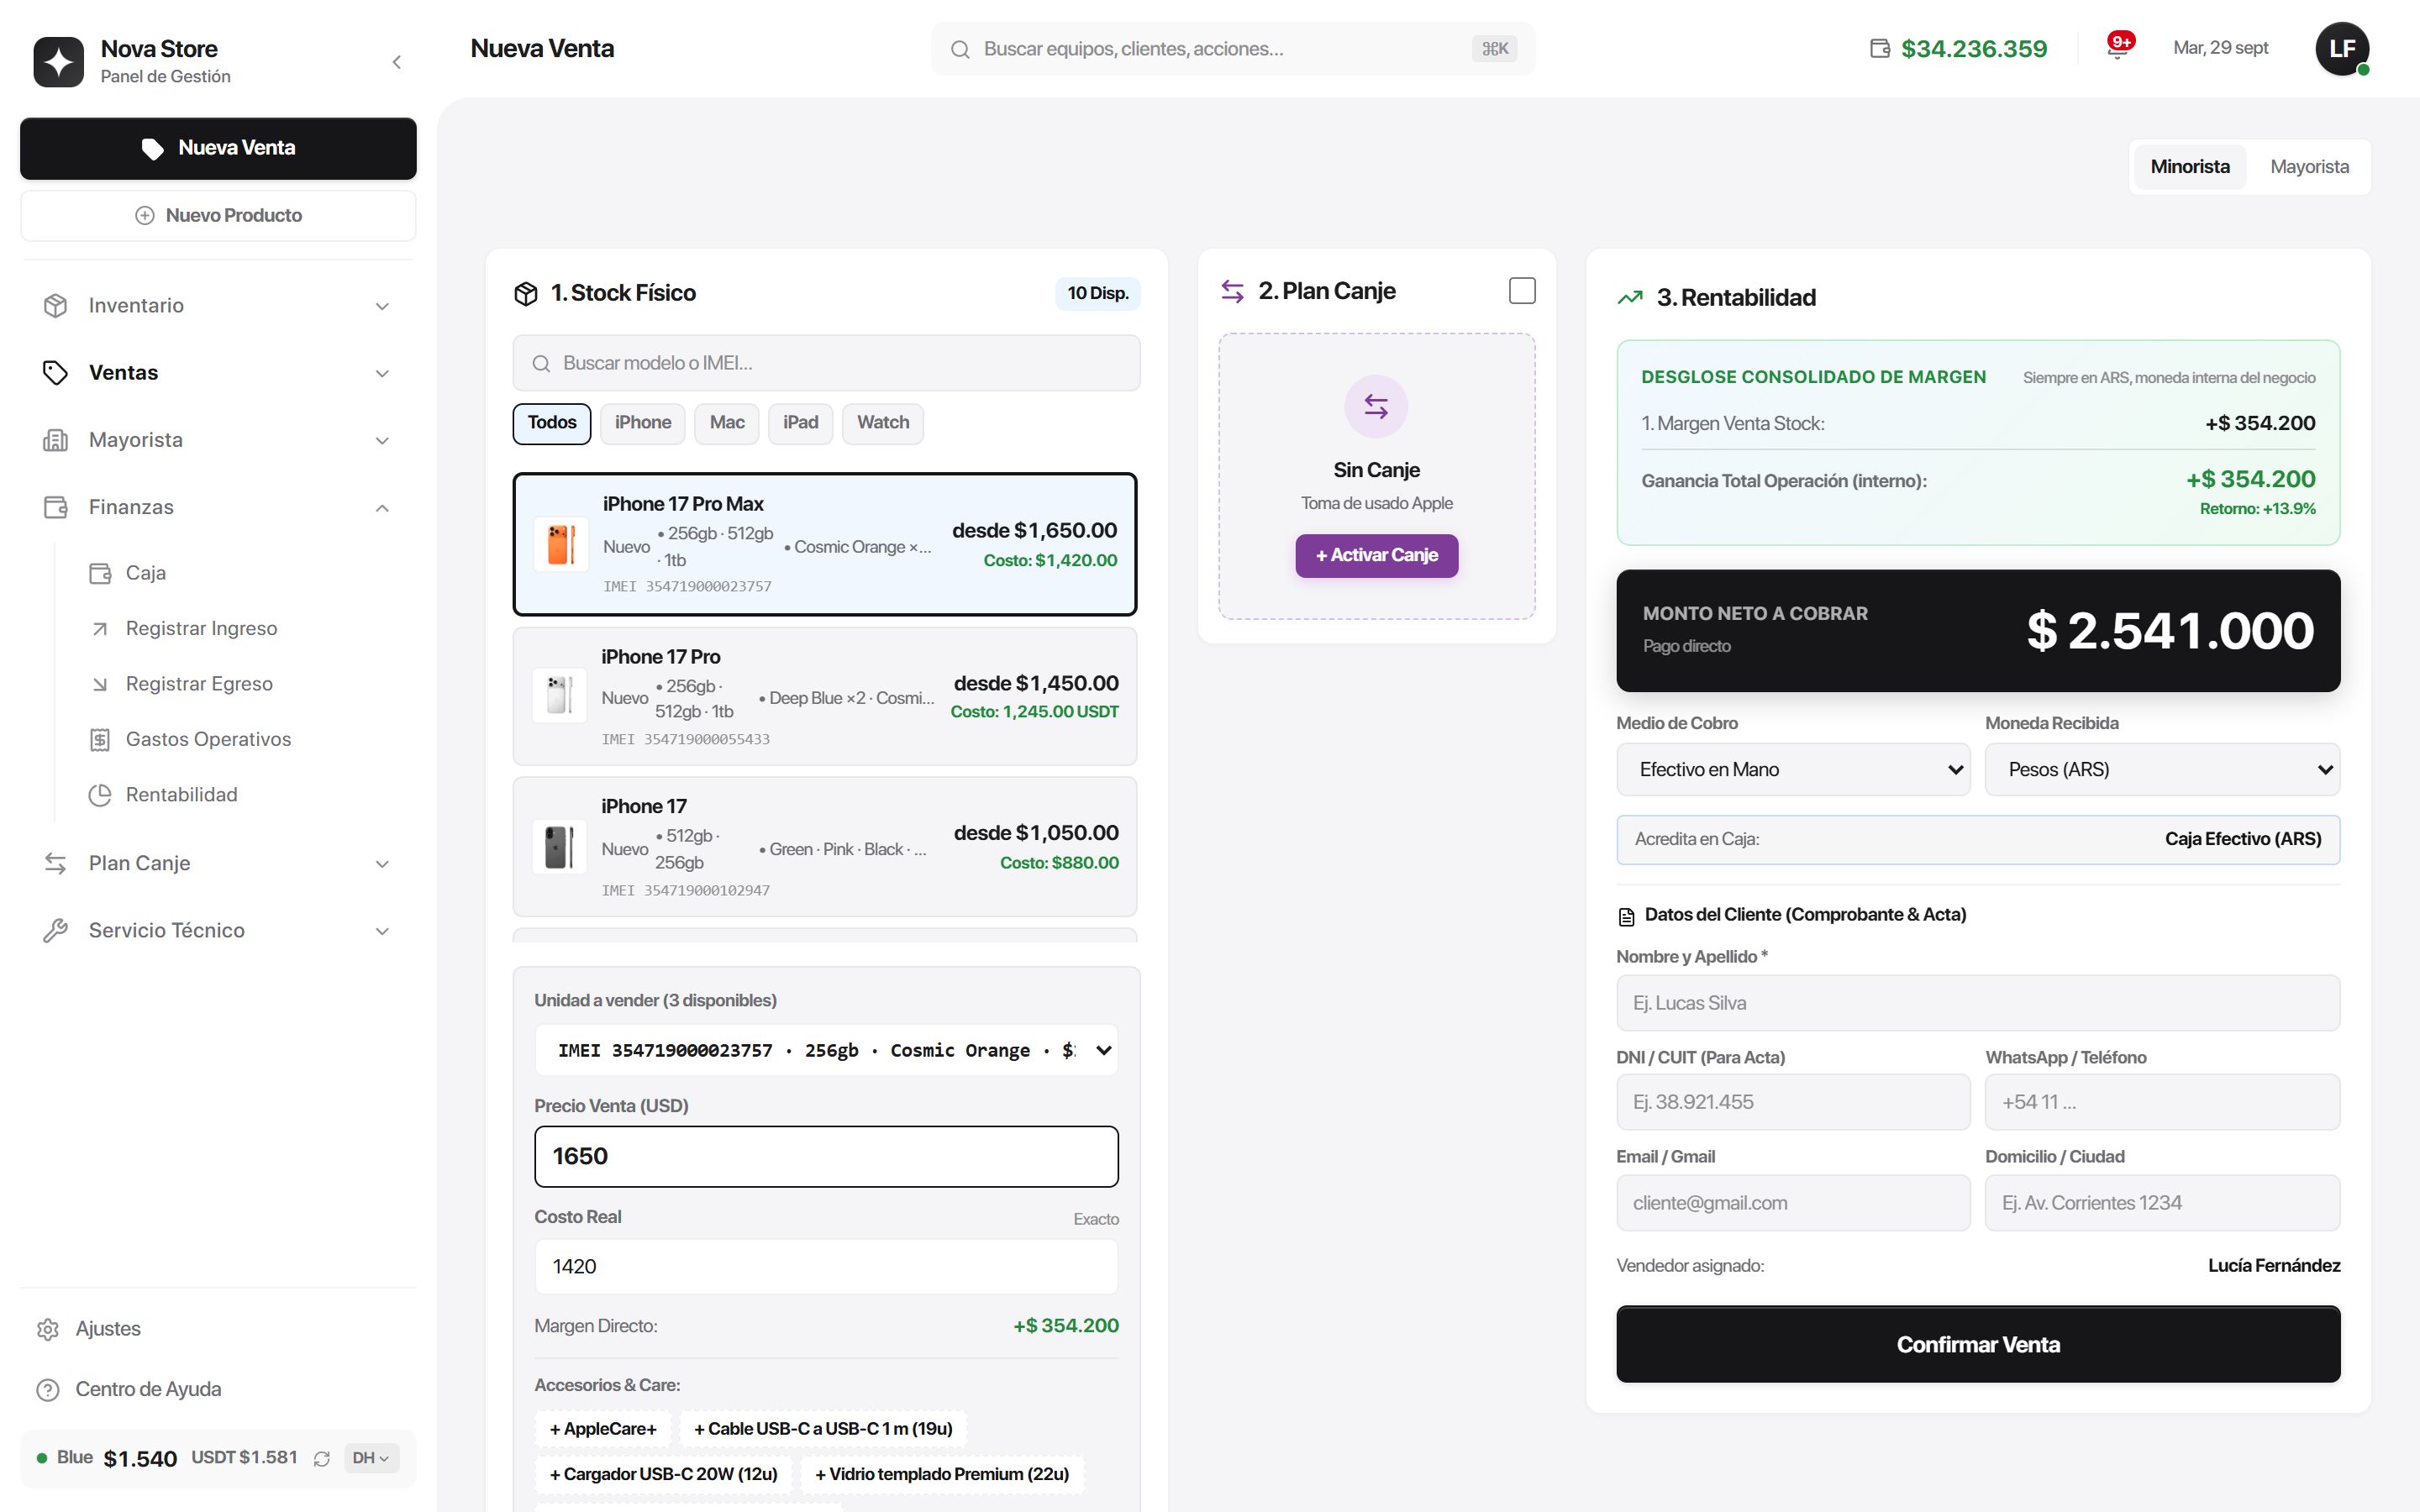Click the Inventario box icon in sidebar
Image resolution: width=2420 pixels, height=1512 pixels.
pos(55,306)
